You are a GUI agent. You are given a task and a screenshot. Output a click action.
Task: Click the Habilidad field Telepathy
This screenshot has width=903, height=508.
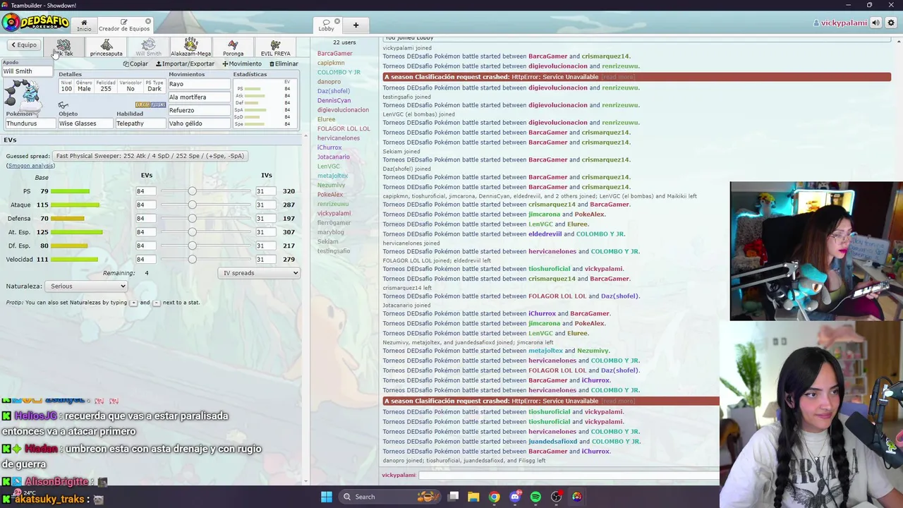(x=140, y=123)
